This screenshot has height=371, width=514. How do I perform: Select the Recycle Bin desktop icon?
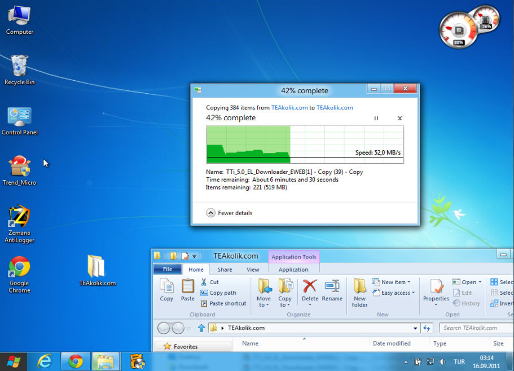[x=19, y=70]
